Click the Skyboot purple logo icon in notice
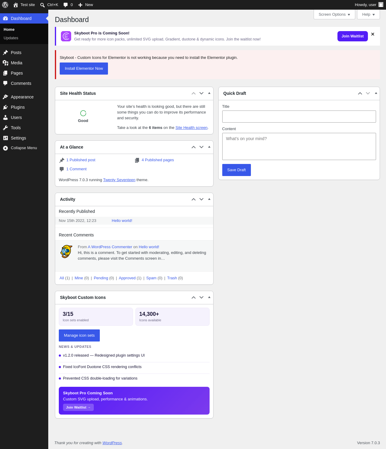 [66, 36]
